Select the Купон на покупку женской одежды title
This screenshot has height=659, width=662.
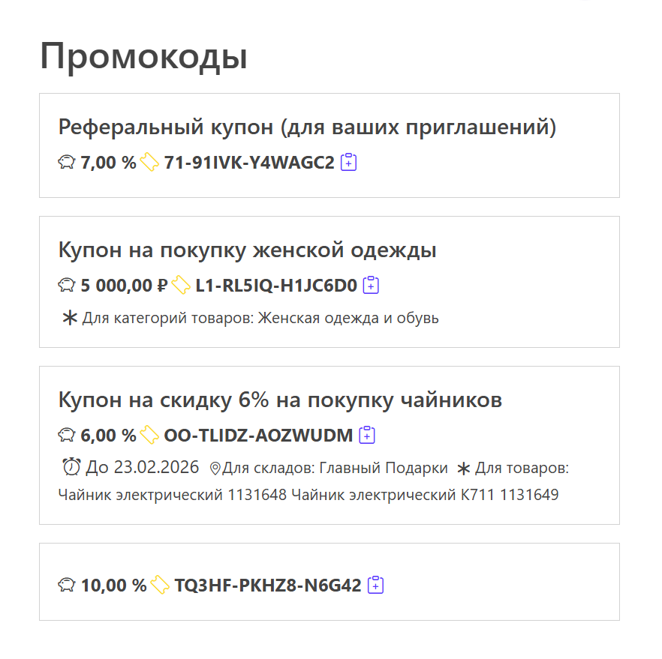coord(248,250)
